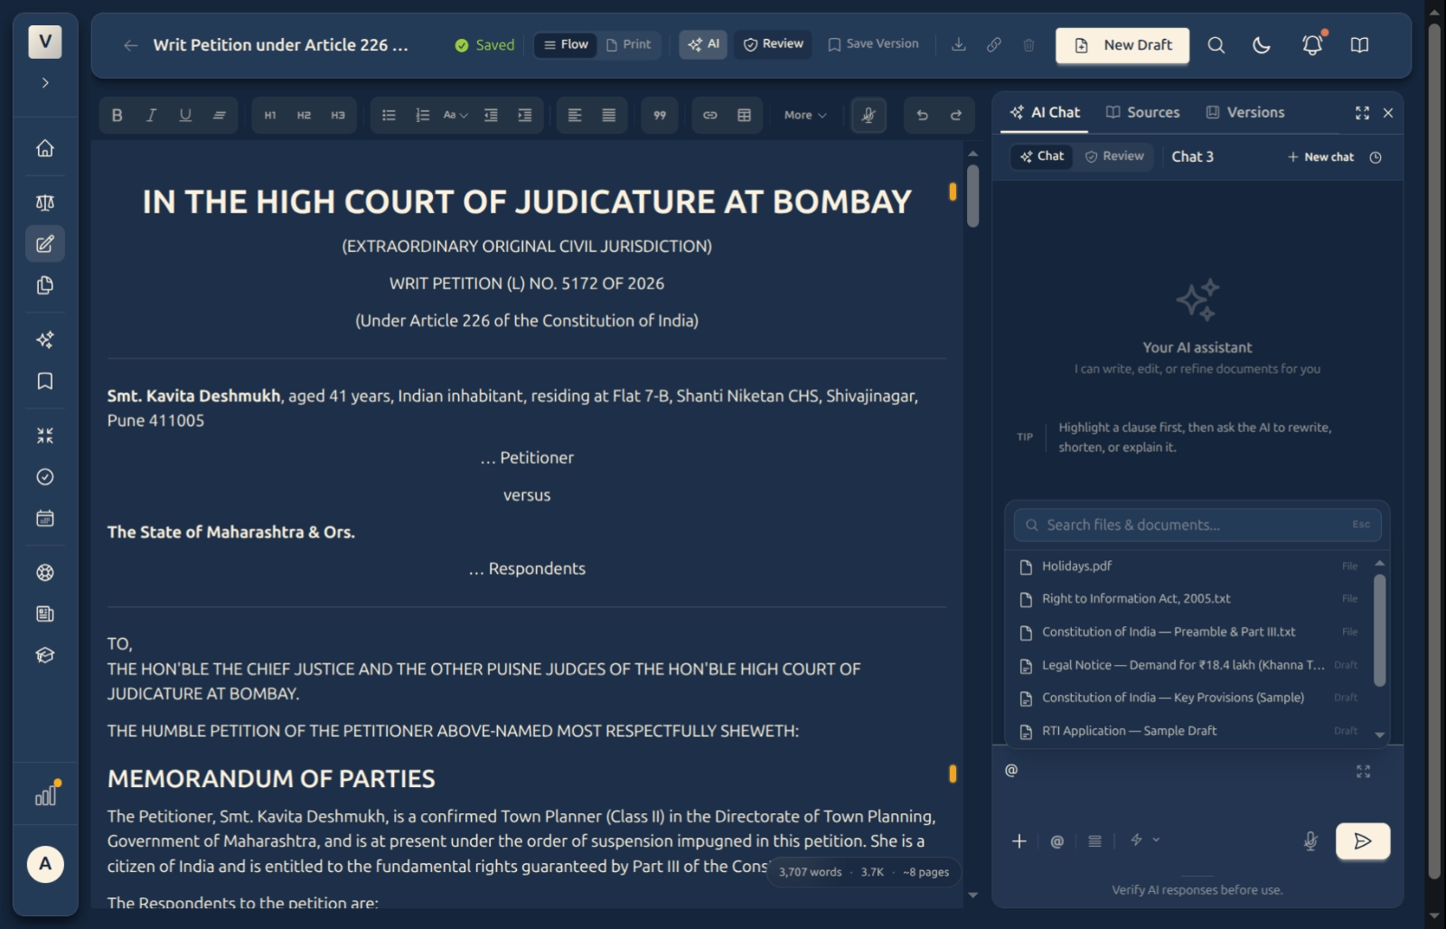Open the notifications bell
The image size is (1446, 929).
[1312, 44]
